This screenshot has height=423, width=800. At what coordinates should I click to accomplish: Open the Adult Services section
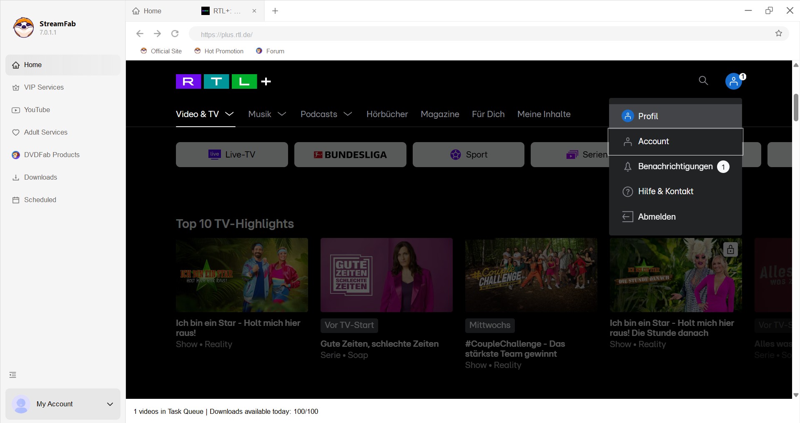[46, 132]
